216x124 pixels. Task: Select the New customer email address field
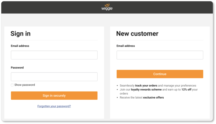coord(160,55)
